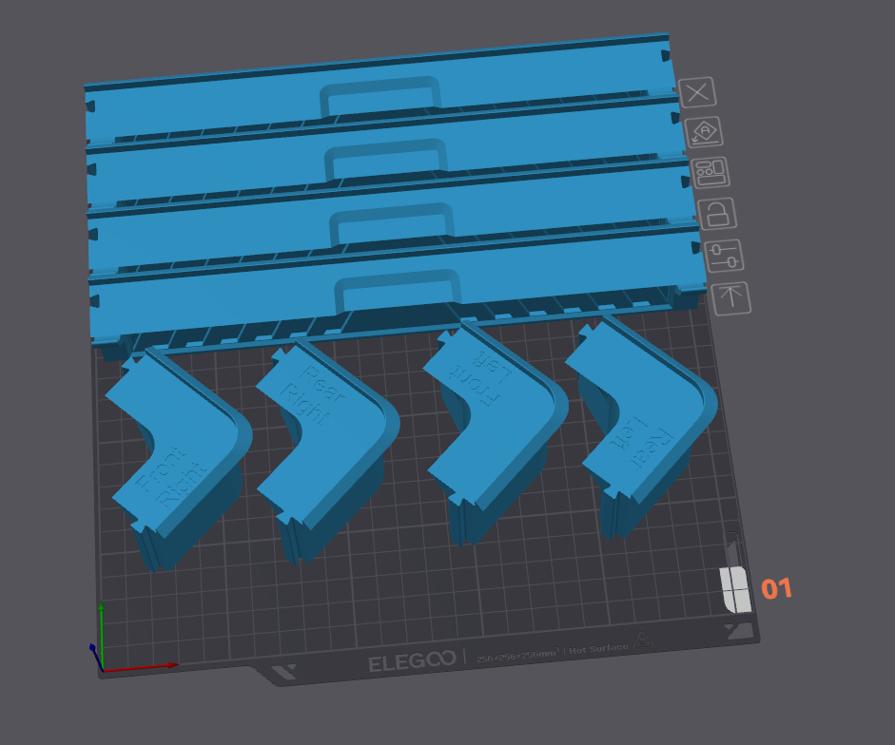Open the plate settings sliders icon
Image resolution: width=895 pixels, height=745 pixels.
724,256
